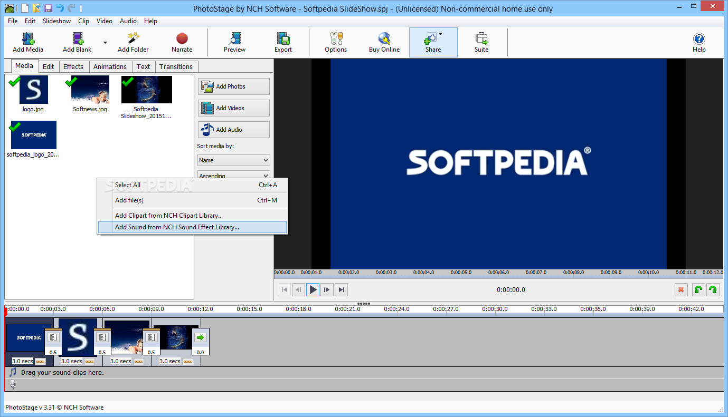
Task: Open the Share dropdown arrow
Action: coord(440,34)
